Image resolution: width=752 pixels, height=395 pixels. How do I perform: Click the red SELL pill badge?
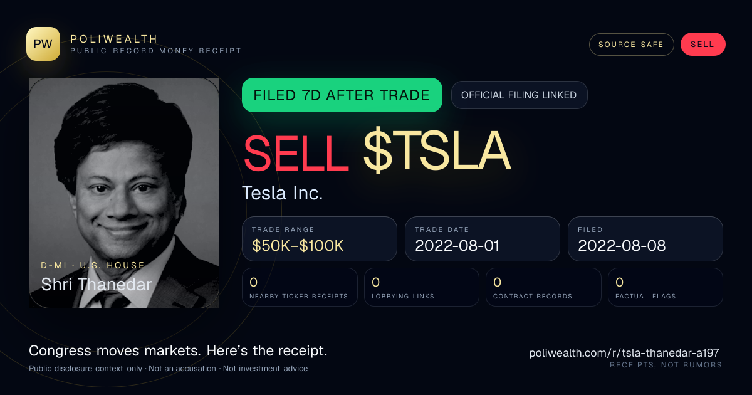point(702,45)
